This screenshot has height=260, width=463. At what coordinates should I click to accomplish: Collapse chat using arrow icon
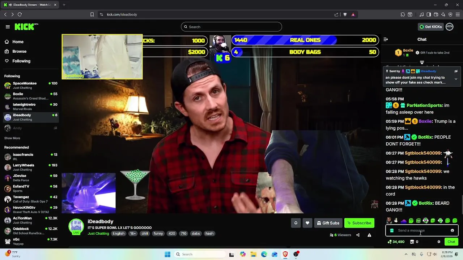pyautogui.click(x=386, y=39)
